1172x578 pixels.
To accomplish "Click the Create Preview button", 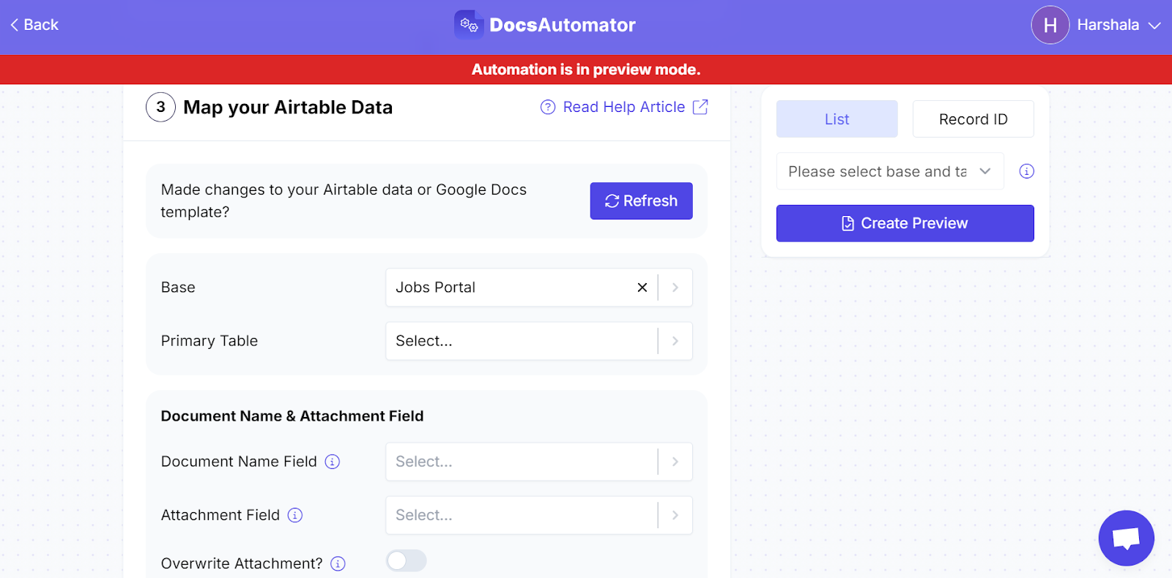I will [x=905, y=223].
